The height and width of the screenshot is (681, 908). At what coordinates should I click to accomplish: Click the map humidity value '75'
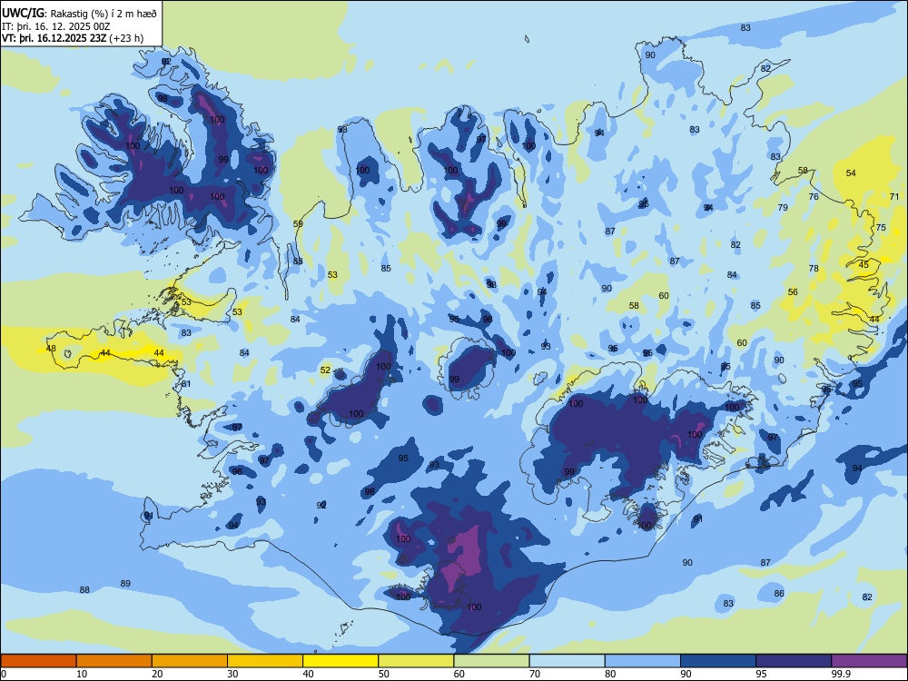click(x=881, y=228)
